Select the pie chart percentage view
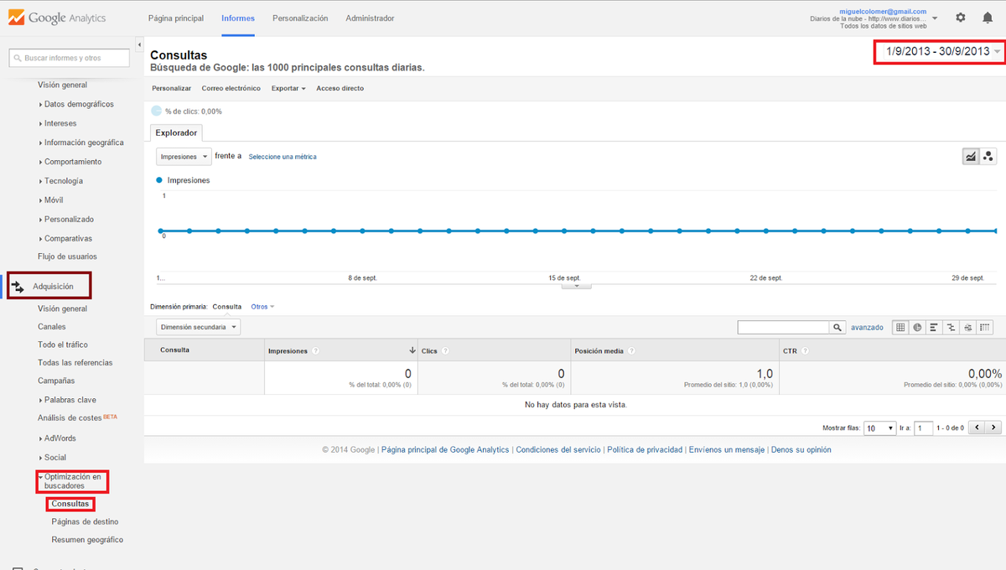The height and width of the screenshot is (570, 1006). 917,327
